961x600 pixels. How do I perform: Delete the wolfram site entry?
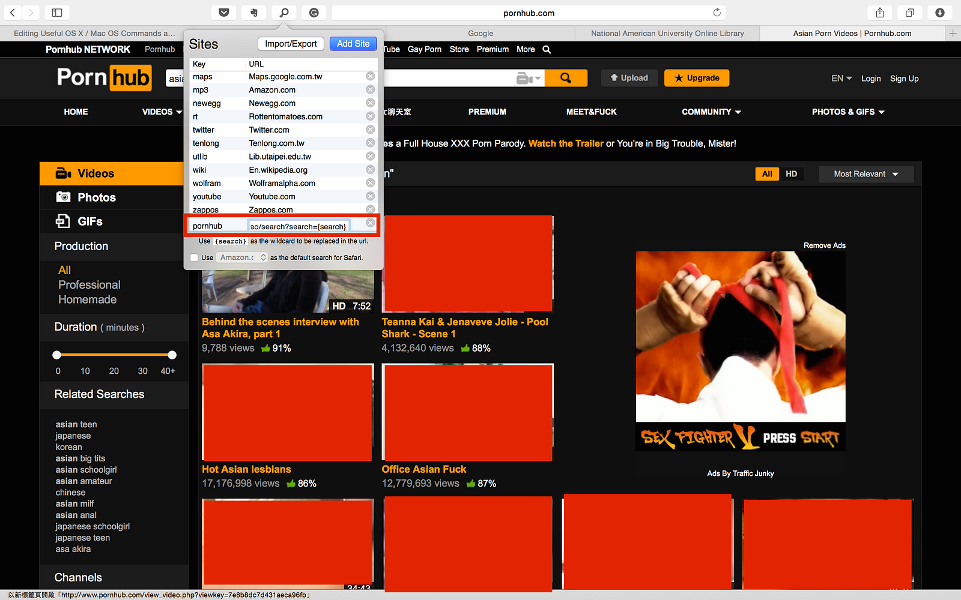pos(371,182)
